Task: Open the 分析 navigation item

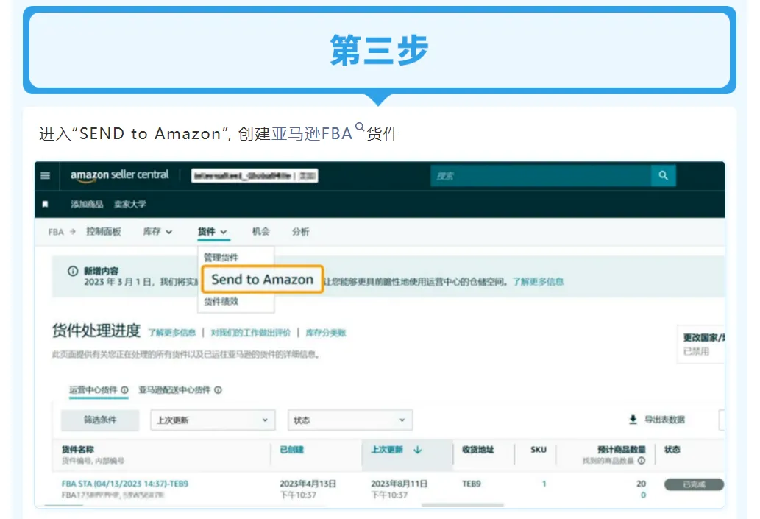Action: coord(300,232)
